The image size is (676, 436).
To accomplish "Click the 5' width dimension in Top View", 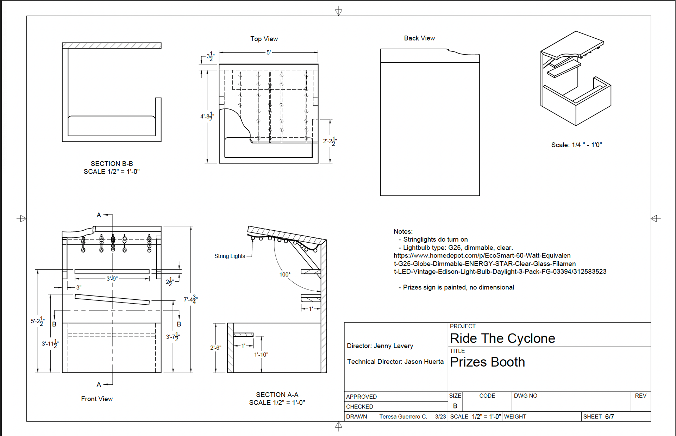I will point(269,52).
